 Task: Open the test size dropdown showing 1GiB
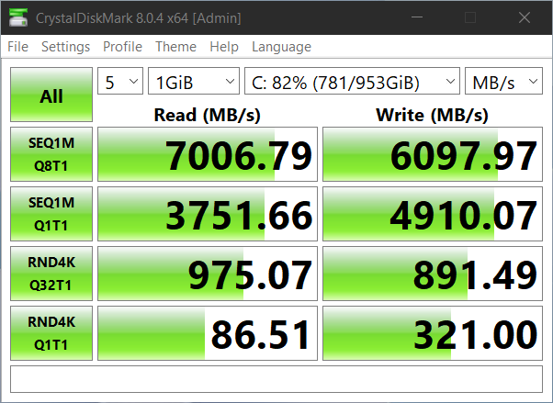click(194, 81)
